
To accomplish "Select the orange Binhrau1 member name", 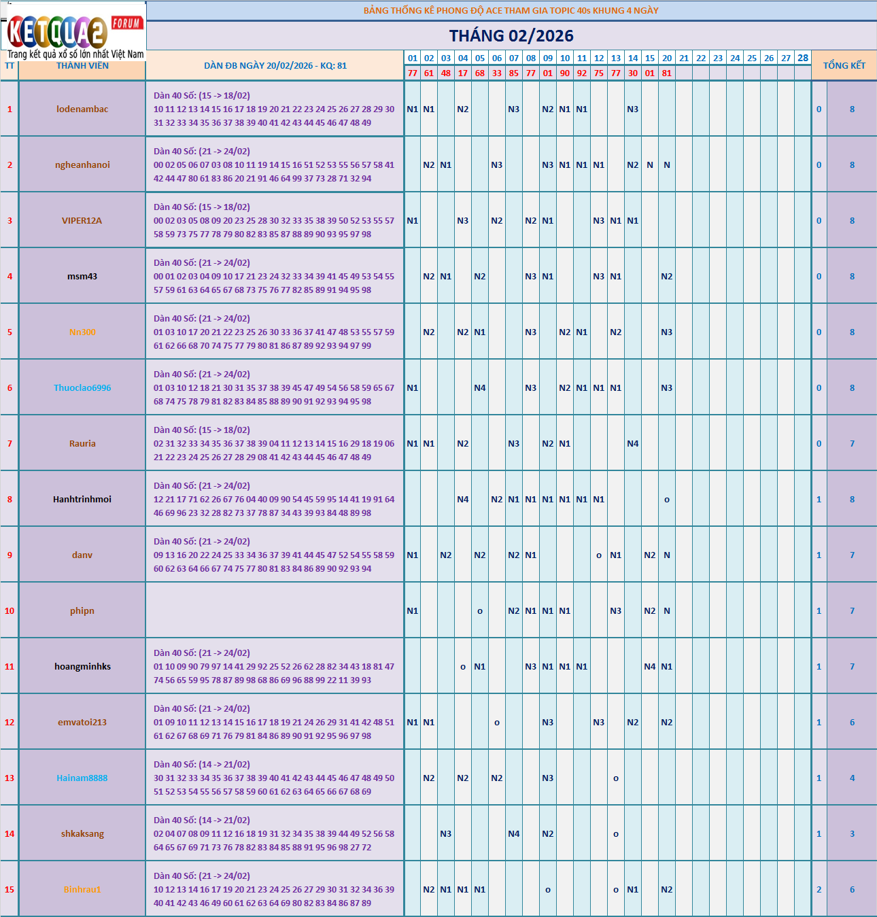I will (82, 889).
